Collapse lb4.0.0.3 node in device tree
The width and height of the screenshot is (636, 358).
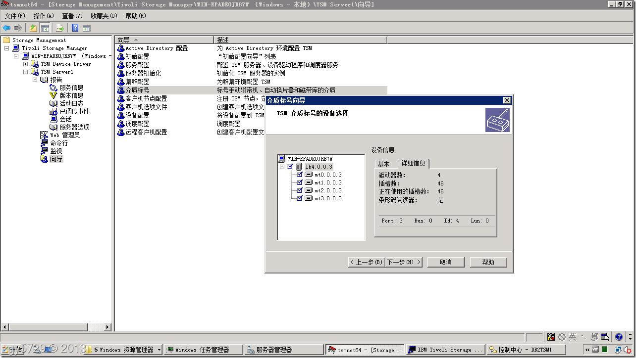[x=282, y=167]
